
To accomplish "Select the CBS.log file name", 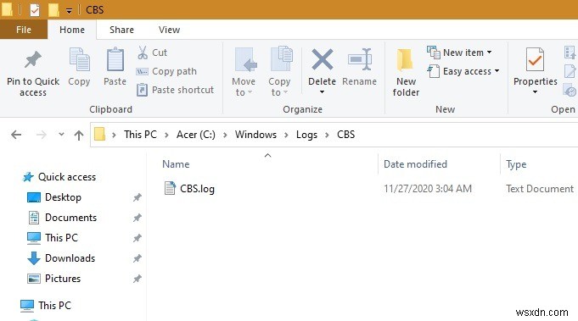I will tap(197, 189).
